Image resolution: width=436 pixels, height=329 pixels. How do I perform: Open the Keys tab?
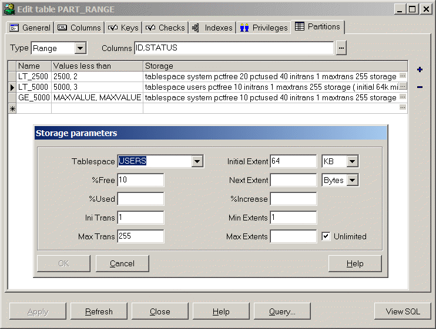(123, 28)
